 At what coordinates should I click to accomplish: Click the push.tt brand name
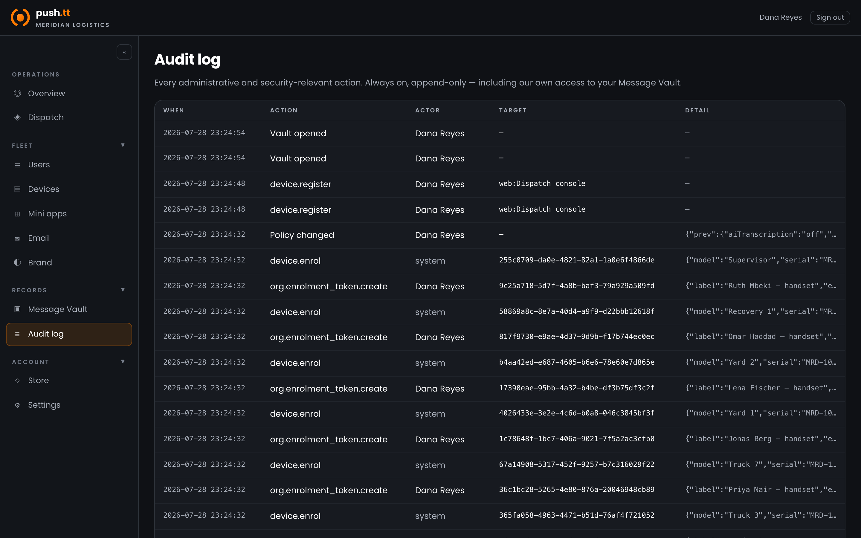coord(53,13)
